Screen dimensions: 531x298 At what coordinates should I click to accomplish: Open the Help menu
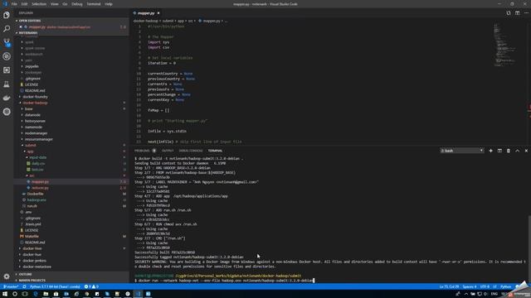[109, 4]
